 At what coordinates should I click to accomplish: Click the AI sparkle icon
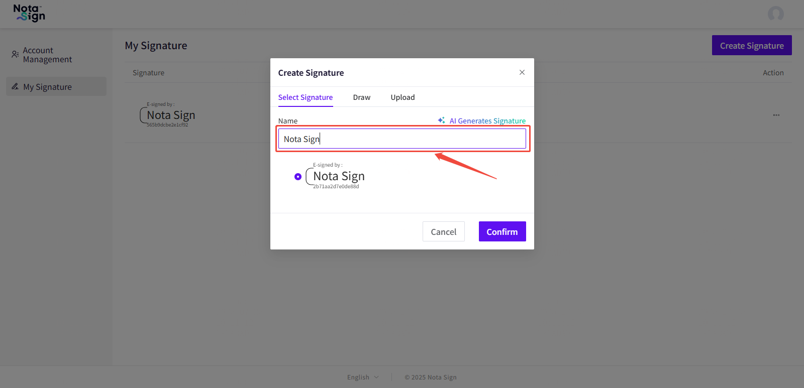441,120
